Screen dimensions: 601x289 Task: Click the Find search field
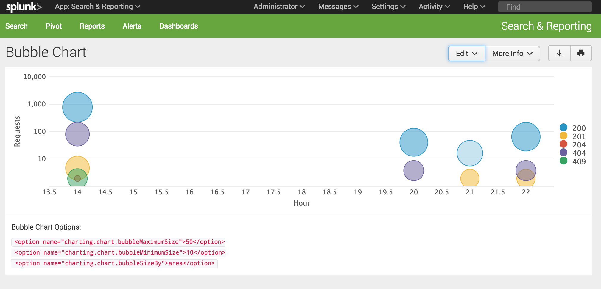click(x=544, y=7)
